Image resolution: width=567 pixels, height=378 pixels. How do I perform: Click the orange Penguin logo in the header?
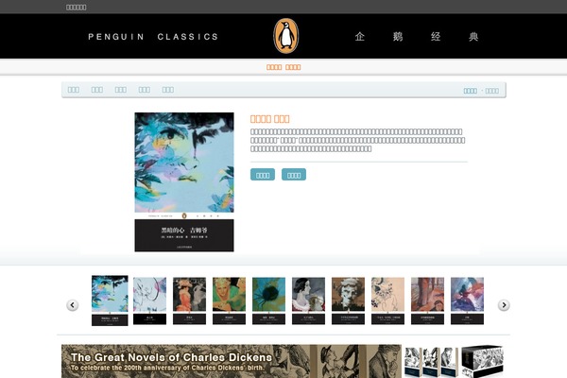pyautogui.click(x=285, y=36)
